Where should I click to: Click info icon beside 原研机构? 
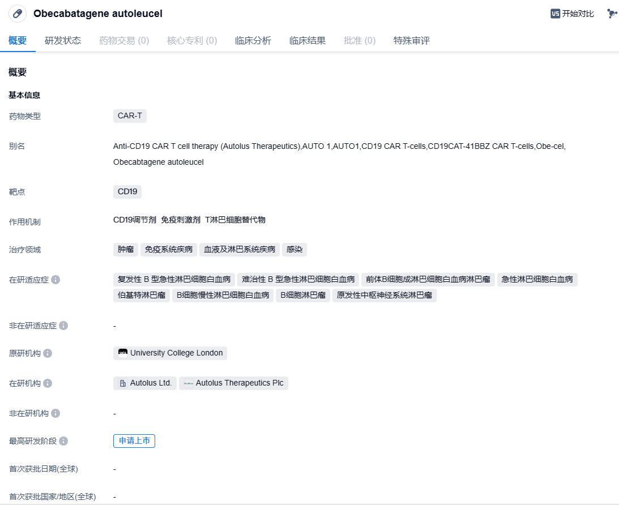tap(48, 353)
